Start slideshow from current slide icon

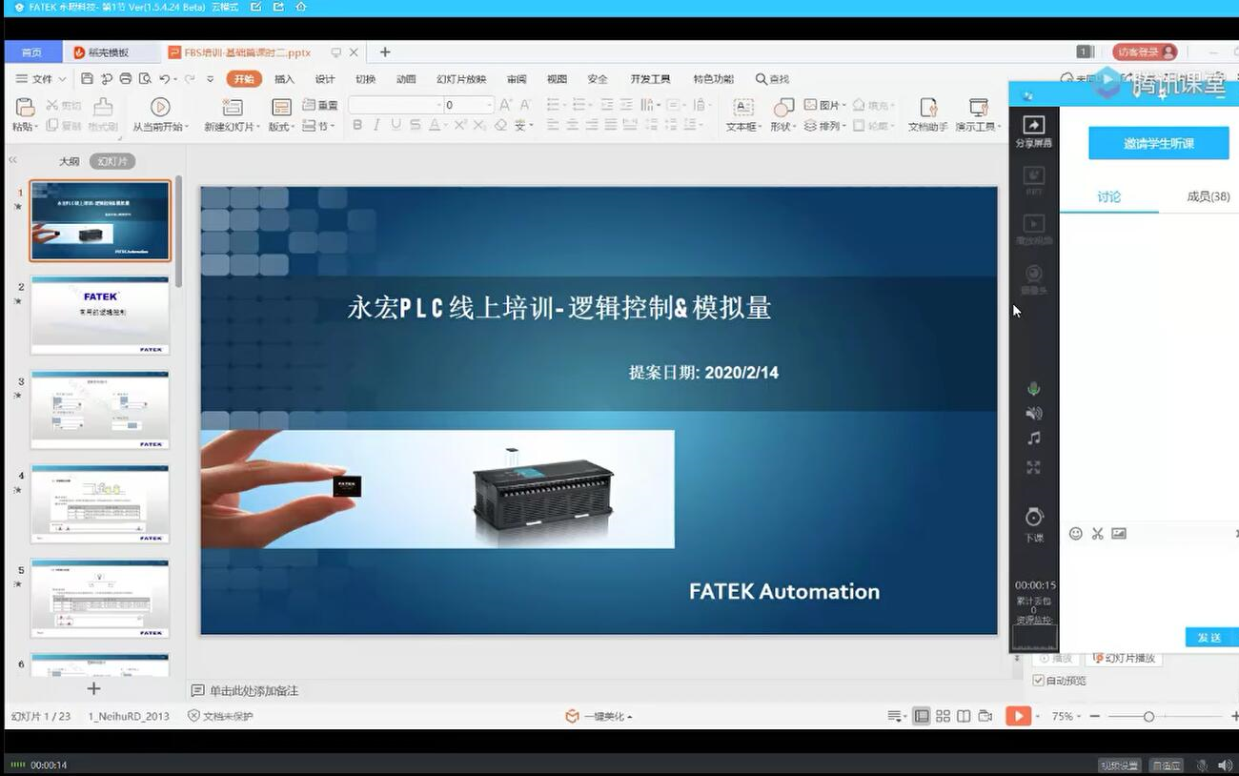tap(160, 107)
